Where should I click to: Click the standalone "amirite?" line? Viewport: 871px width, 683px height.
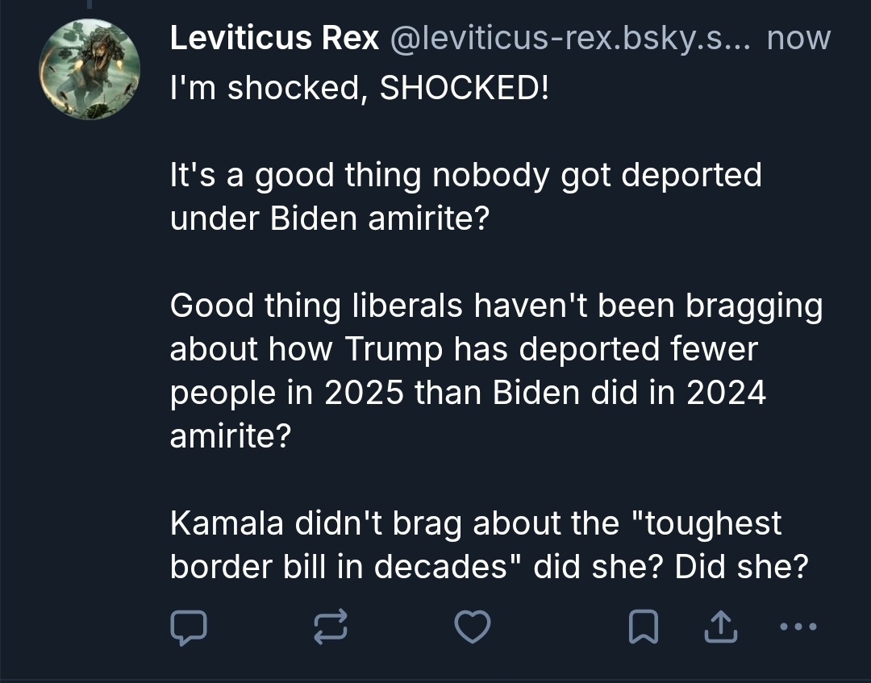(231, 437)
